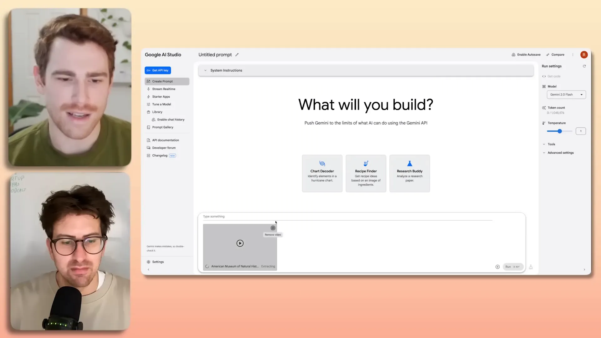
Task: Visit the Developer forum link
Action: (164, 148)
